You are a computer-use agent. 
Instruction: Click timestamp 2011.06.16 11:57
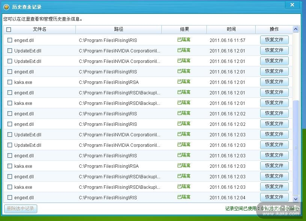click(x=228, y=40)
